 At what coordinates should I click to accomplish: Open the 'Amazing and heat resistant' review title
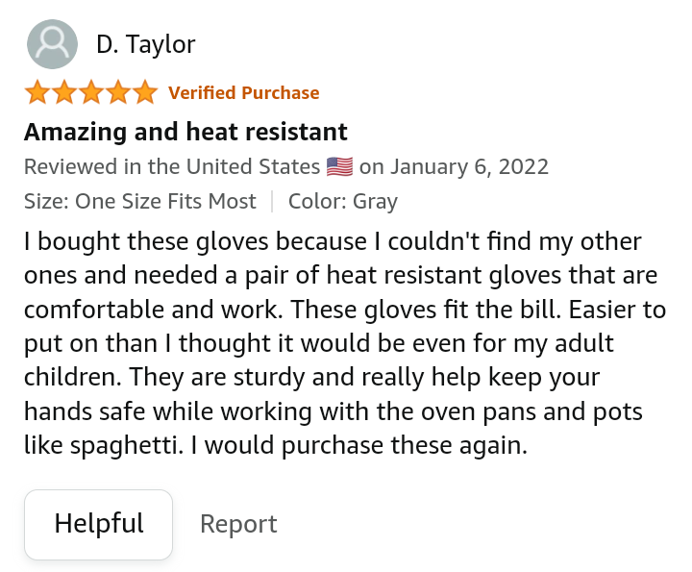(185, 132)
